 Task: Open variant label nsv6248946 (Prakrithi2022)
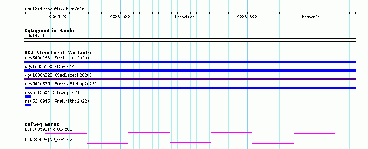pos(57,101)
